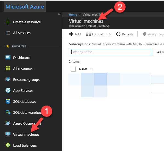164x151 pixels.
Task: Click the Subscriptions label text
Action: tap(80, 44)
